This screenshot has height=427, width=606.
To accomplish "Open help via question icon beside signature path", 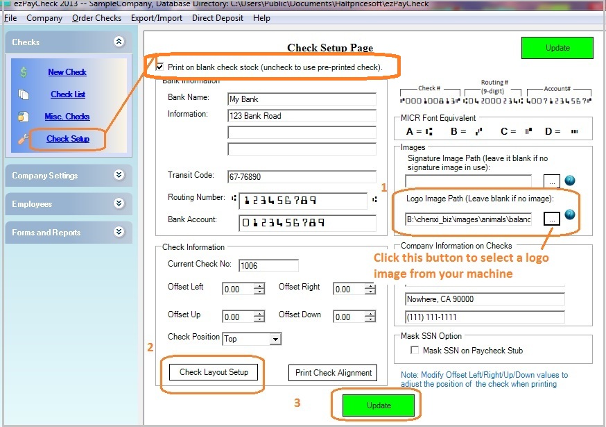I will point(569,180).
